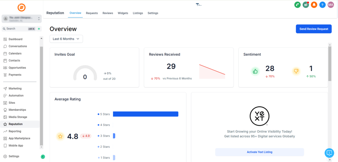
Task: Open the MA user profile avatar
Action: tap(331, 5)
